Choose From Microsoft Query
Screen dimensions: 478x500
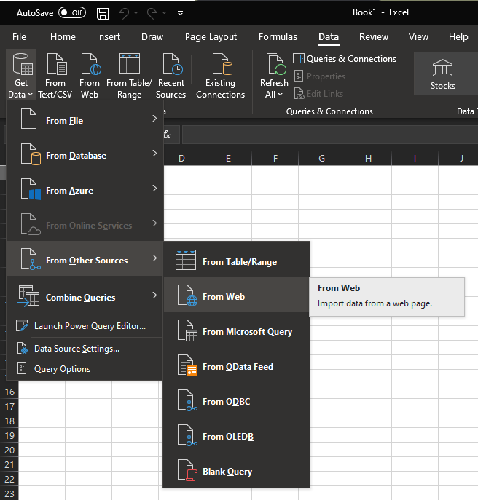click(237, 332)
